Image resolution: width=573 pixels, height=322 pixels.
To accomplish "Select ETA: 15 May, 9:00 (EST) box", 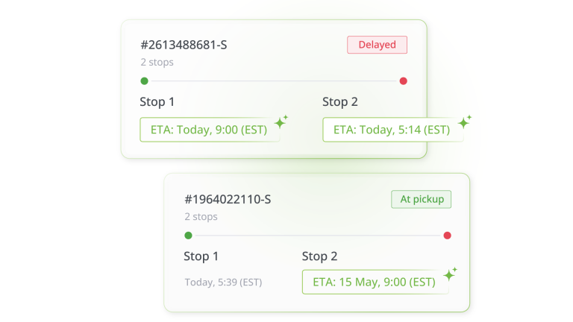I will [375, 282].
